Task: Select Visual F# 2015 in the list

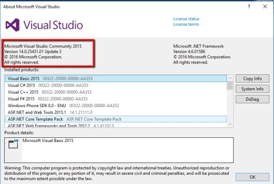Action: (116, 99)
